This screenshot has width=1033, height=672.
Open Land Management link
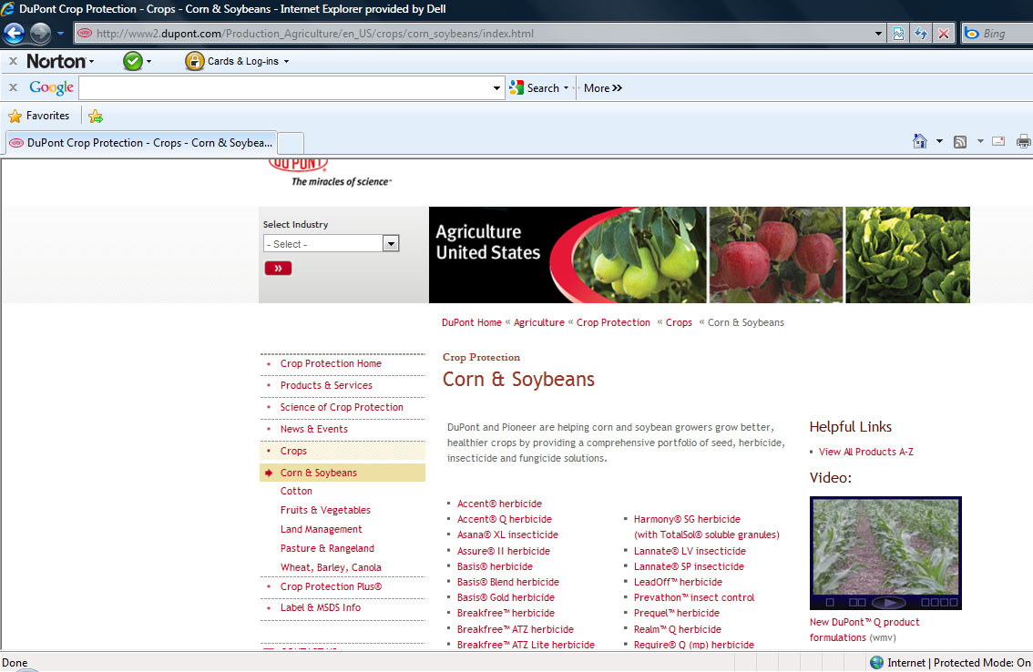pyautogui.click(x=321, y=529)
